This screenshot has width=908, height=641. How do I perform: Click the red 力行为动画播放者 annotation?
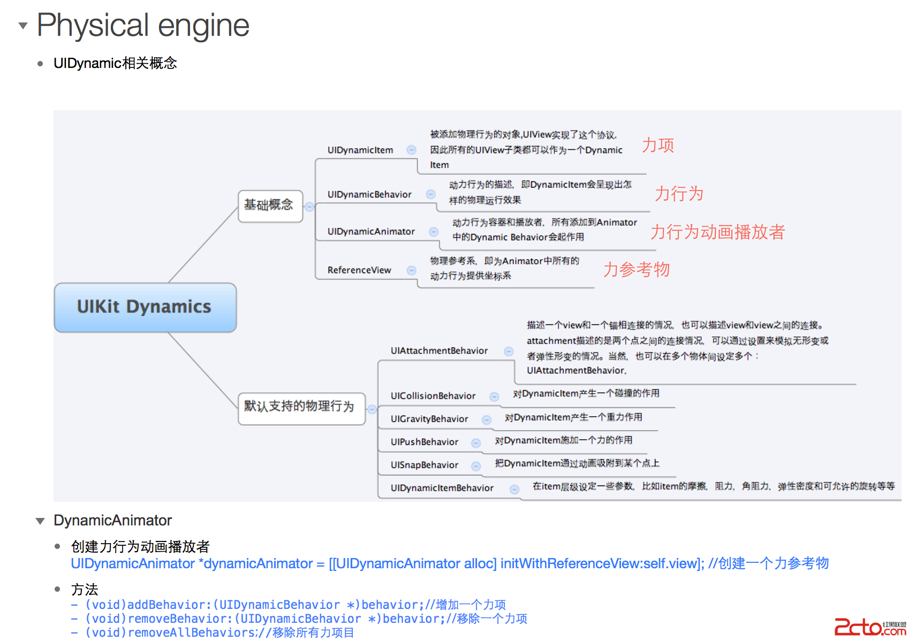[x=718, y=232]
